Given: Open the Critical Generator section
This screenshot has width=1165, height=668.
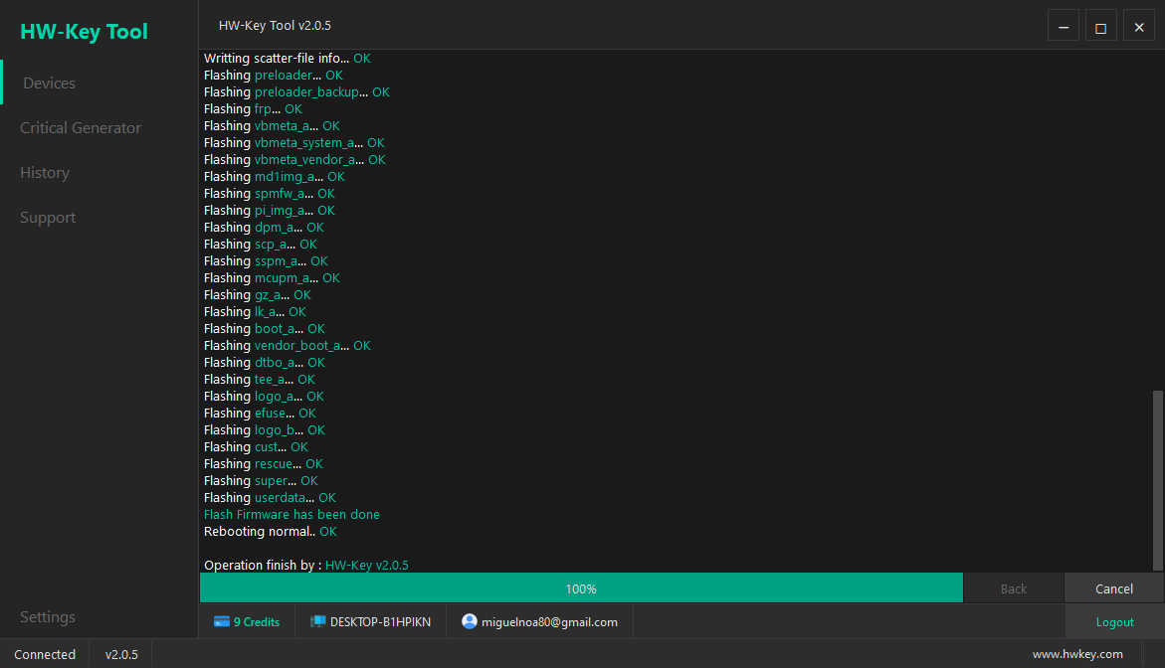Looking at the screenshot, I should pos(80,127).
